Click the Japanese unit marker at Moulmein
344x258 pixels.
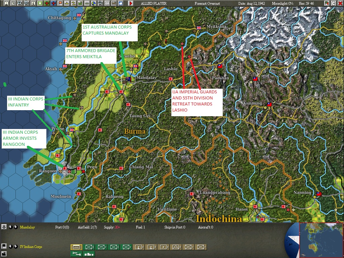pos(79,194)
